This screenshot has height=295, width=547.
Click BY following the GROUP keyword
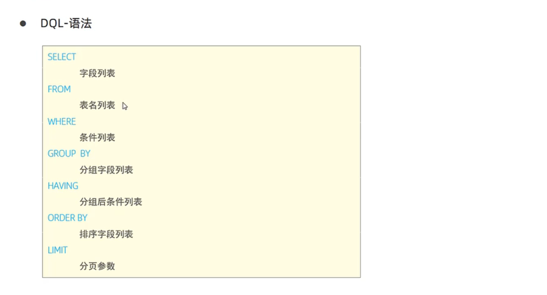click(85, 154)
